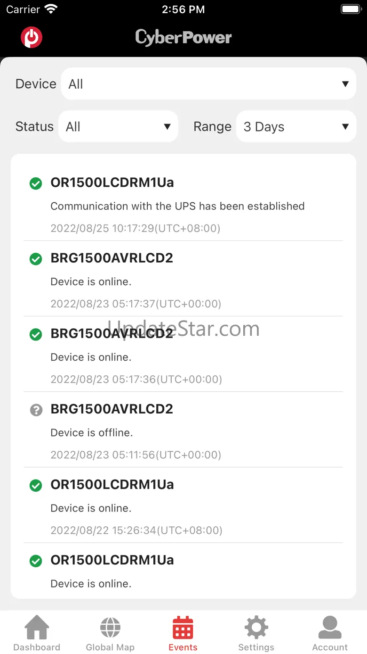Open the Global Map globe icon
Viewport: 367px width, 654px height.
tap(110, 627)
